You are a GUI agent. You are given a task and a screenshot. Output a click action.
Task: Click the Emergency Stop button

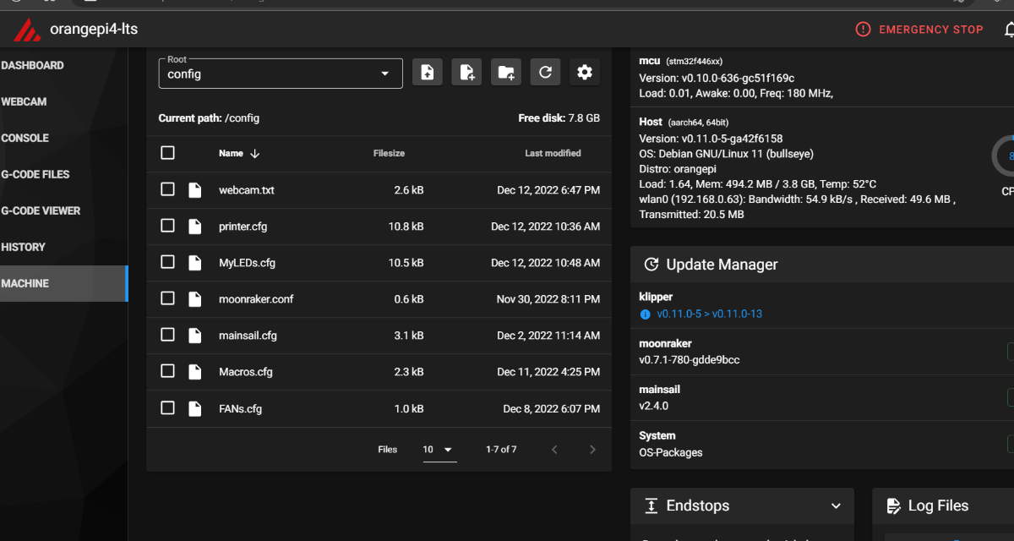click(x=919, y=30)
